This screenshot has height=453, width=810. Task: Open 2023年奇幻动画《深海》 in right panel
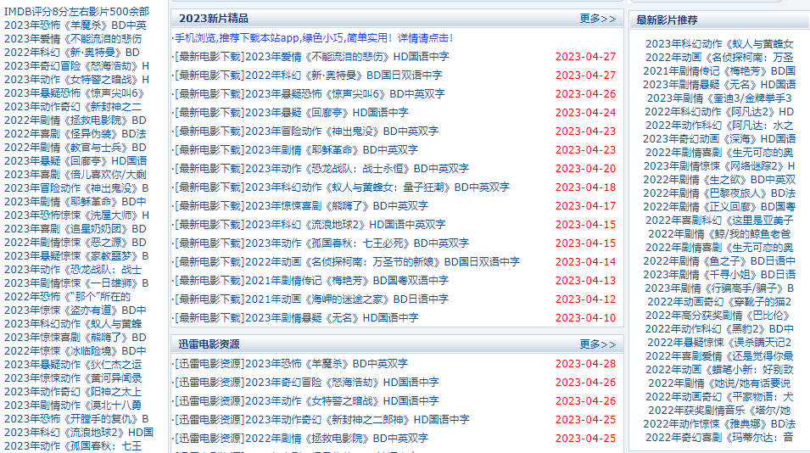coord(719,139)
